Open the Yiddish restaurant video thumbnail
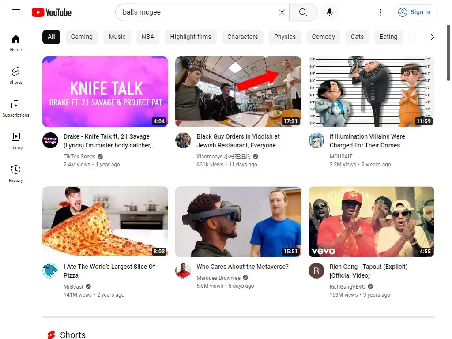This screenshot has width=452, height=339. point(238,92)
